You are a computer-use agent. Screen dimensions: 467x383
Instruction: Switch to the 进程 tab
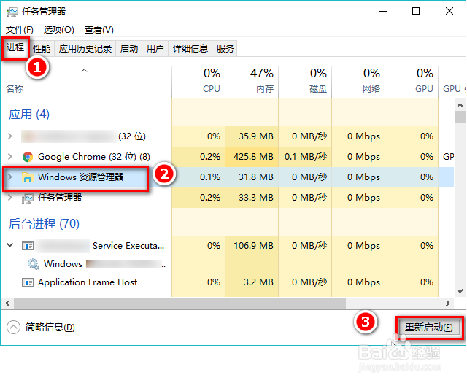[x=15, y=47]
